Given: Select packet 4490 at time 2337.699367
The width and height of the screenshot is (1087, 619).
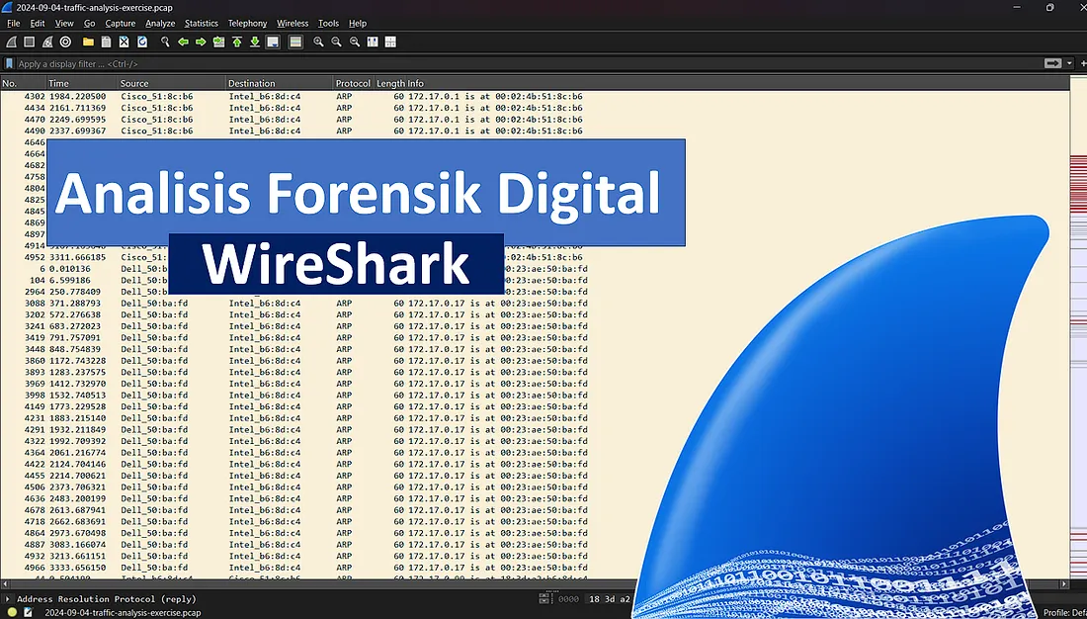Looking at the screenshot, I should [535, 131].
